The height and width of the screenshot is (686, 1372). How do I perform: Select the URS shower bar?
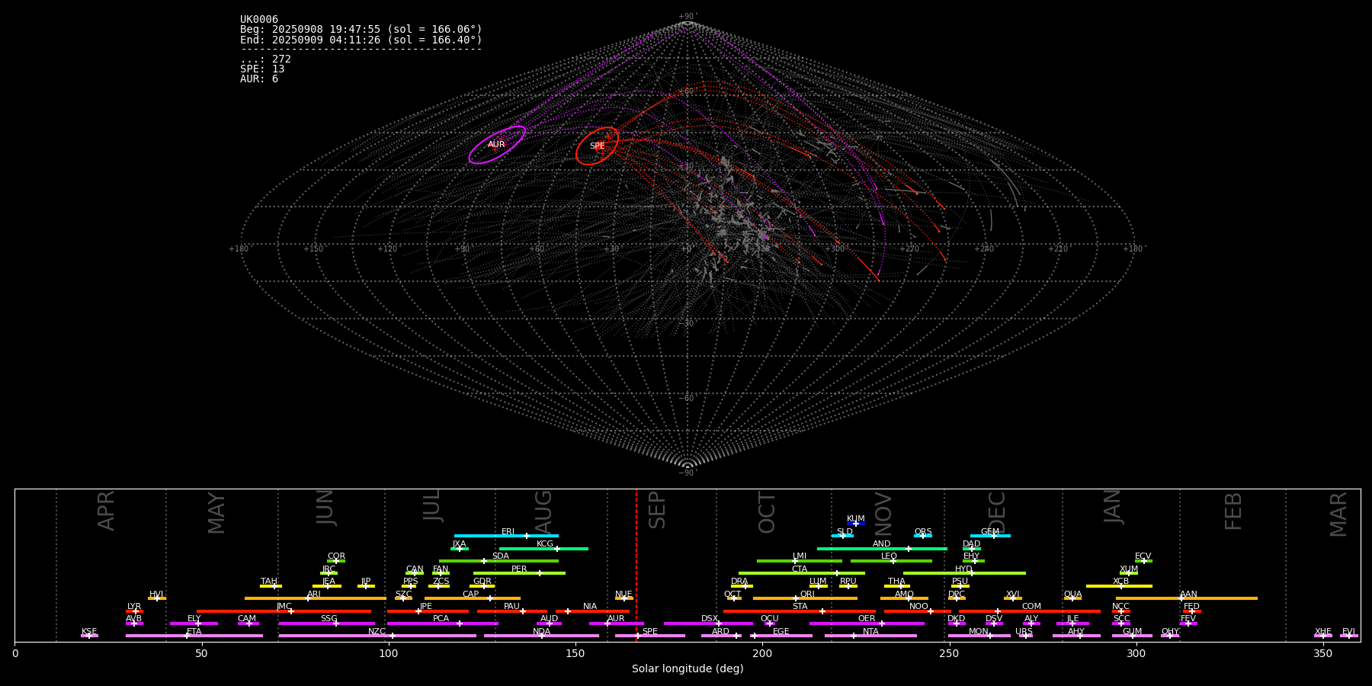(1025, 636)
